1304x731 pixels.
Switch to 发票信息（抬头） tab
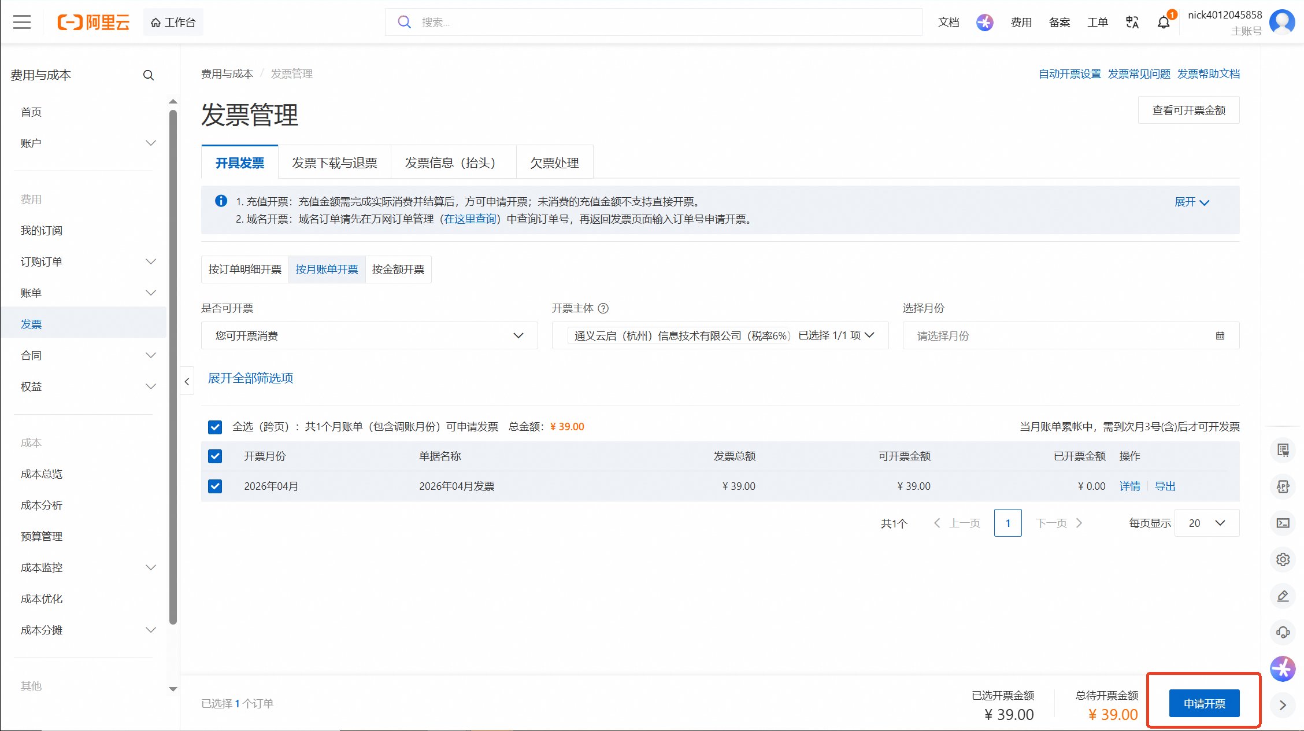click(x=453, y=163)
